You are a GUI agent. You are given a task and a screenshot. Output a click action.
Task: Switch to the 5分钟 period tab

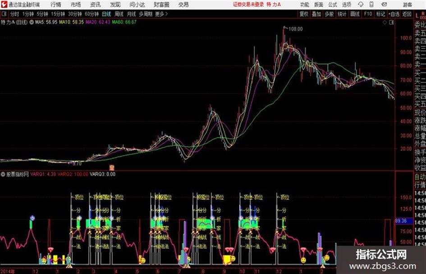[42, 14]
